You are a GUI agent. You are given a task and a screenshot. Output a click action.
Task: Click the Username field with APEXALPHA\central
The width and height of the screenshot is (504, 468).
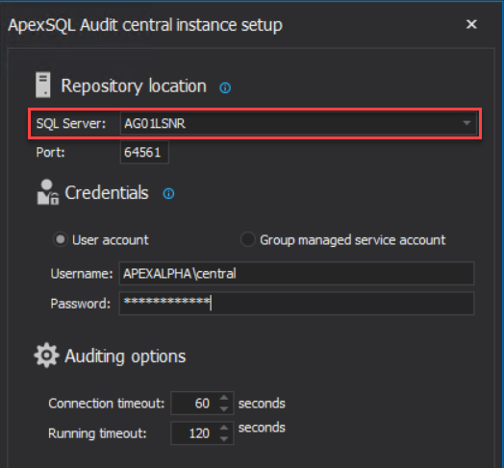296,273
